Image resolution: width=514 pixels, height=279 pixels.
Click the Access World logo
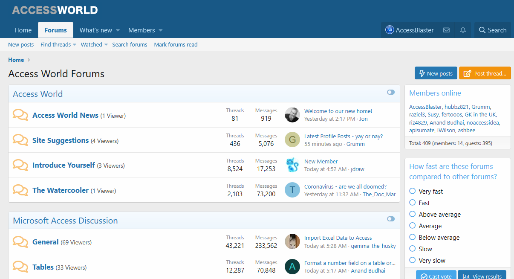(x=55, y=10)
